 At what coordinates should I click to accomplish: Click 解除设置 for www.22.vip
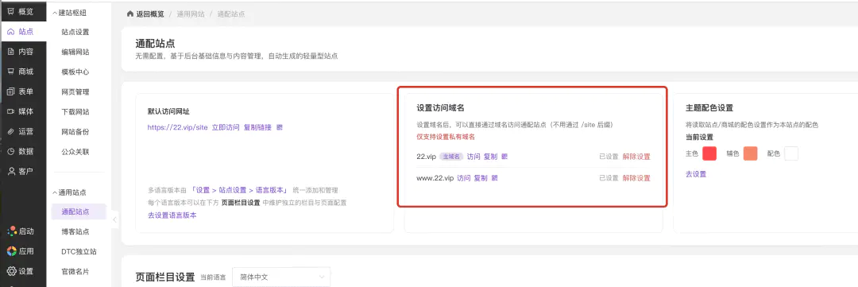point(636,178)
